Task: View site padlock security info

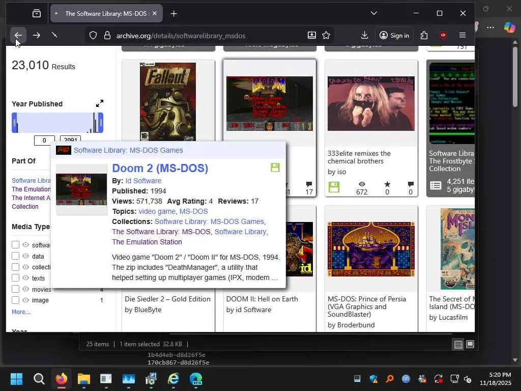Action: point(107,36)
